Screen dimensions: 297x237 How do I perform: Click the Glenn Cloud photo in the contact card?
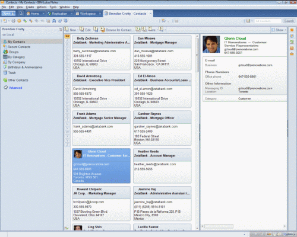pos(78,154)
